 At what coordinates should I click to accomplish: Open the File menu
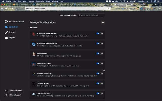click(x=15, y=1)
